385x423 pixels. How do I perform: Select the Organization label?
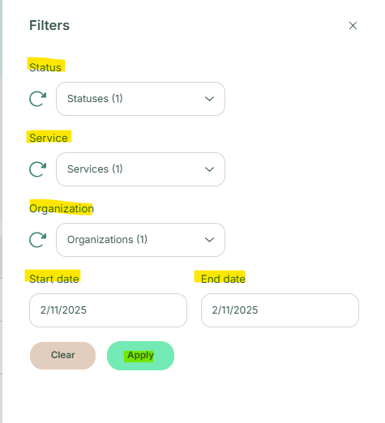(x=62, y=208)
